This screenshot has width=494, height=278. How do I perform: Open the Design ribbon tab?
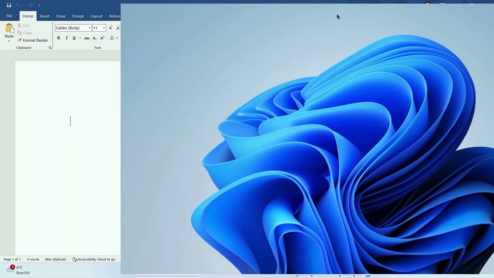[78, 16]
